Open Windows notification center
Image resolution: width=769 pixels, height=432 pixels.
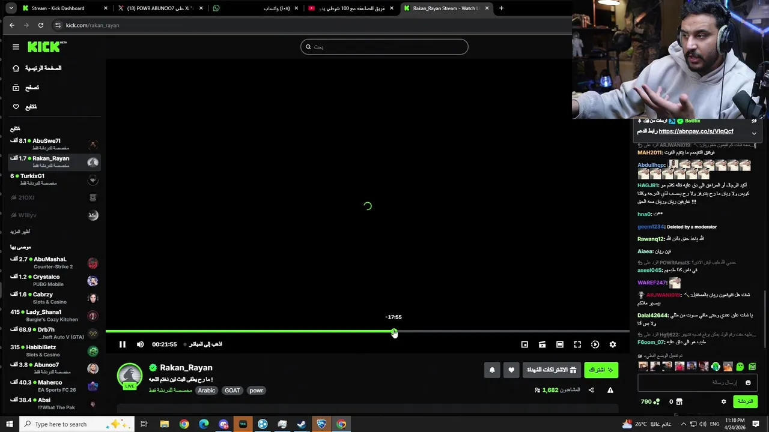click(756, 424)
